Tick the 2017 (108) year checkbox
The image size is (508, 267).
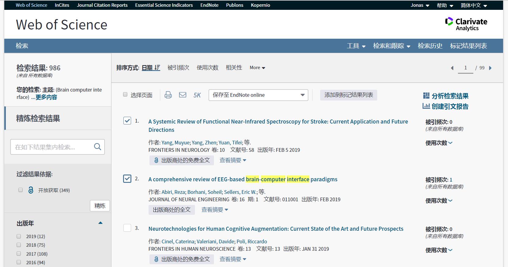pos(19,253)
